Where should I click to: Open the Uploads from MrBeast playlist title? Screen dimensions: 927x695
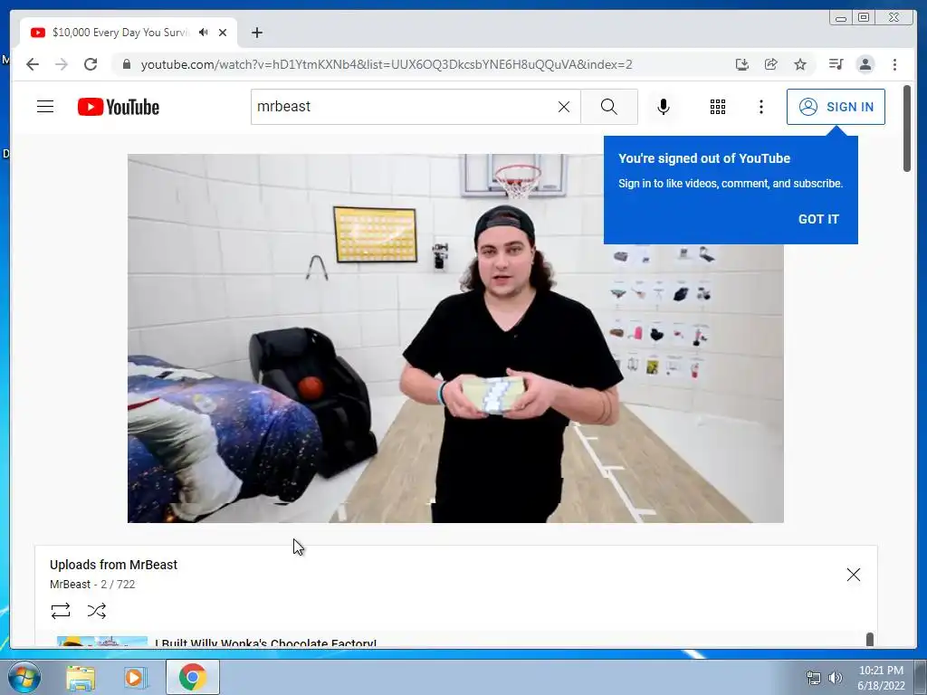113,565
